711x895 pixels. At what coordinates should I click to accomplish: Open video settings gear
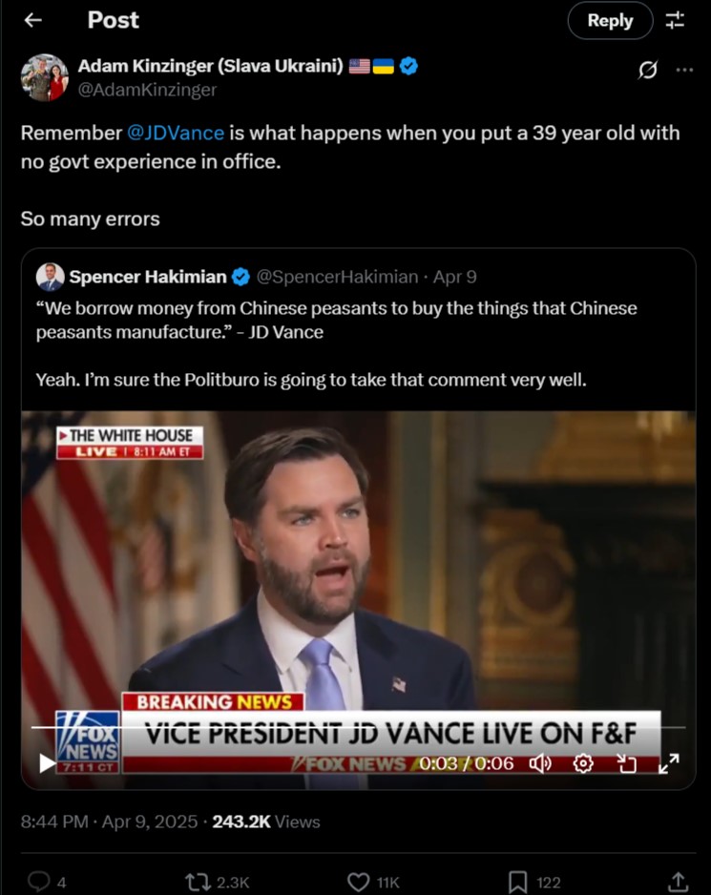(583, 762)
